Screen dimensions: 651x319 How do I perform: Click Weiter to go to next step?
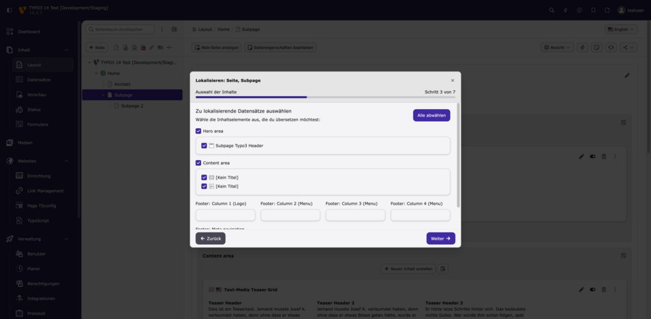coord(440,239)
